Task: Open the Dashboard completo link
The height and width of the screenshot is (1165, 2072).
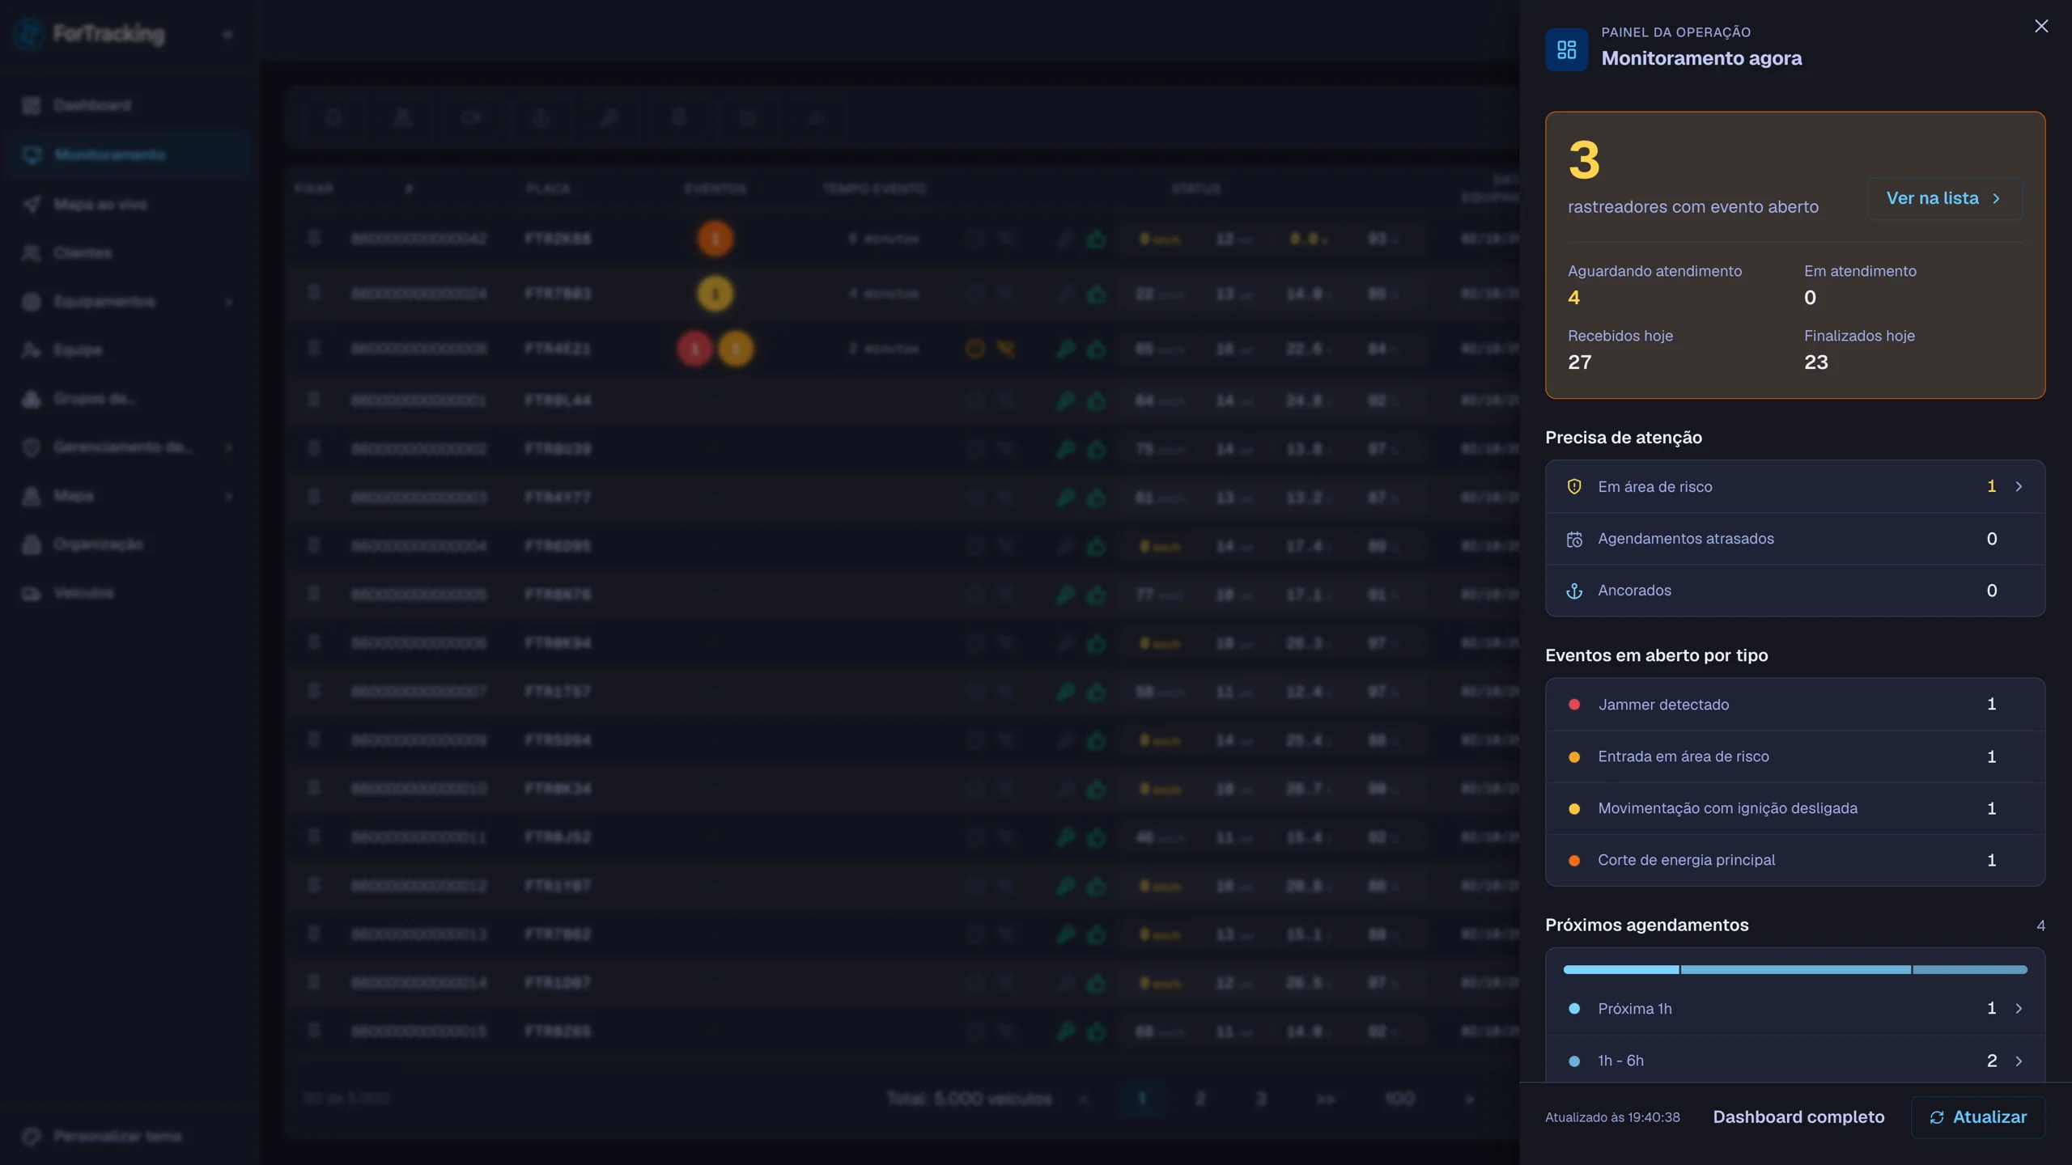Action: pyautogui.click(x=1798, y=1117)
